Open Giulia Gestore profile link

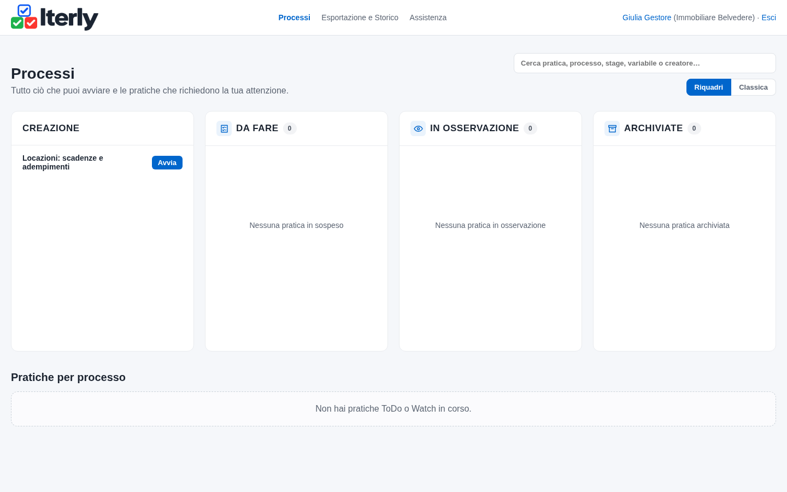[x=647, y=17]
